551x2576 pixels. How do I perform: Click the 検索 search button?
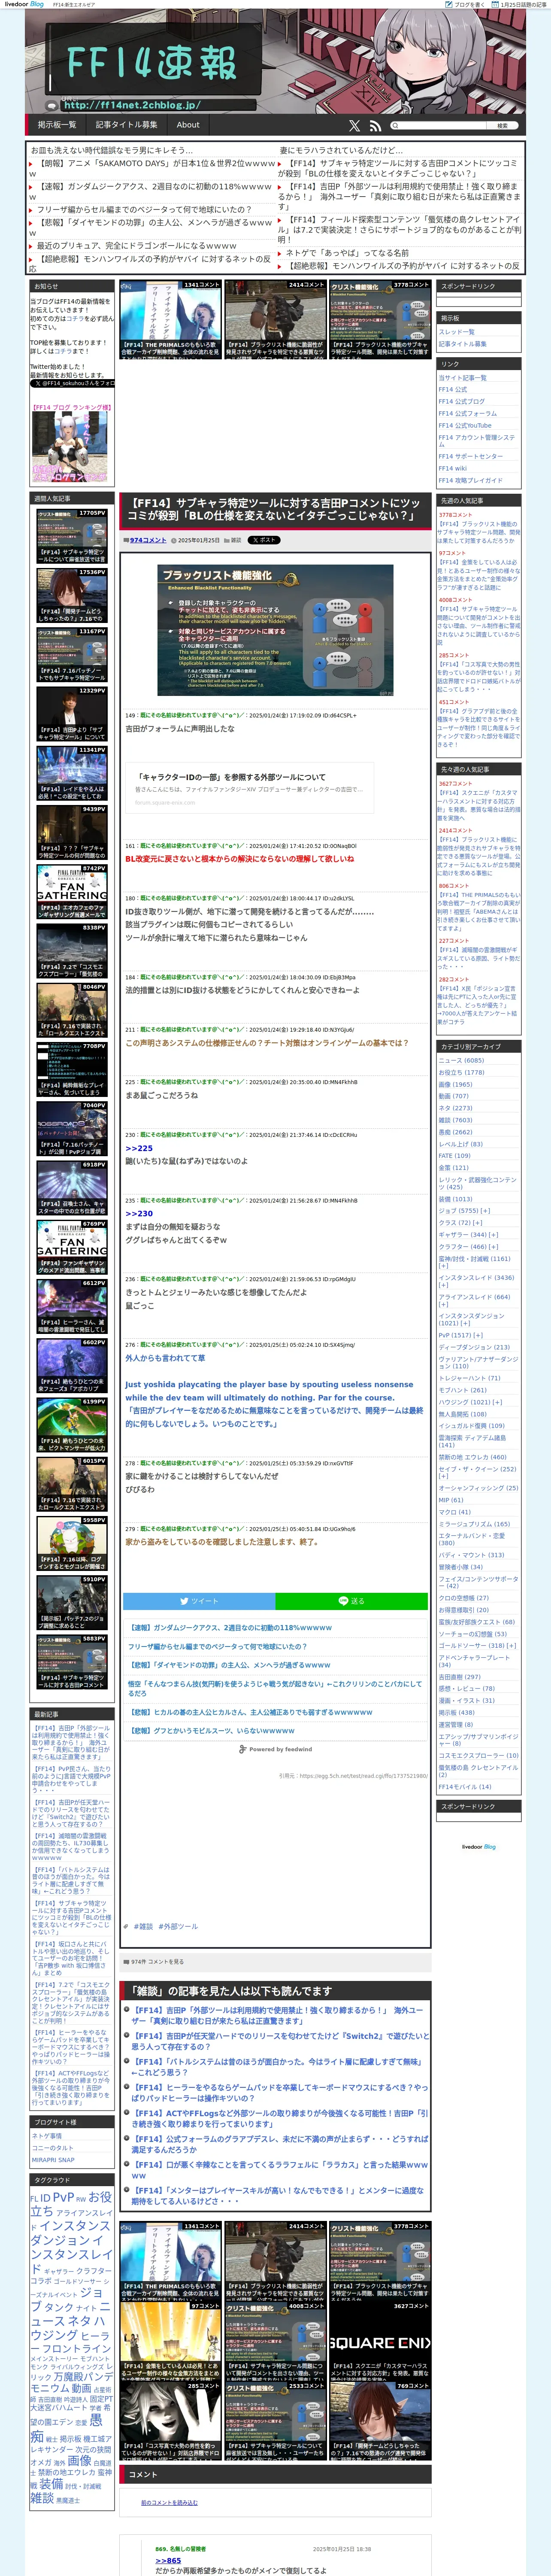(503, 126)
